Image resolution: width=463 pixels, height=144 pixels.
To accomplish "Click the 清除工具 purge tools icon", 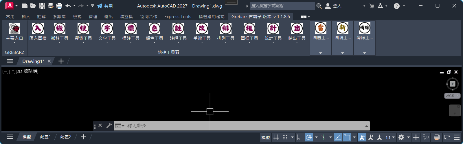I will (x=365, y=28).
